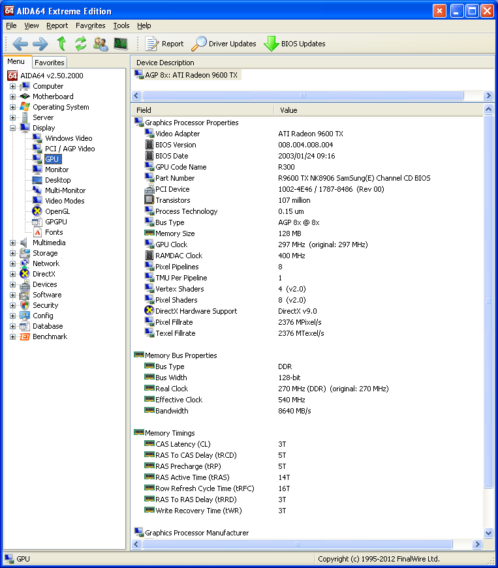Screen dimensions: 498x568
Task: Select Multi-Monitor in the tree
Action: click(65, 190)
